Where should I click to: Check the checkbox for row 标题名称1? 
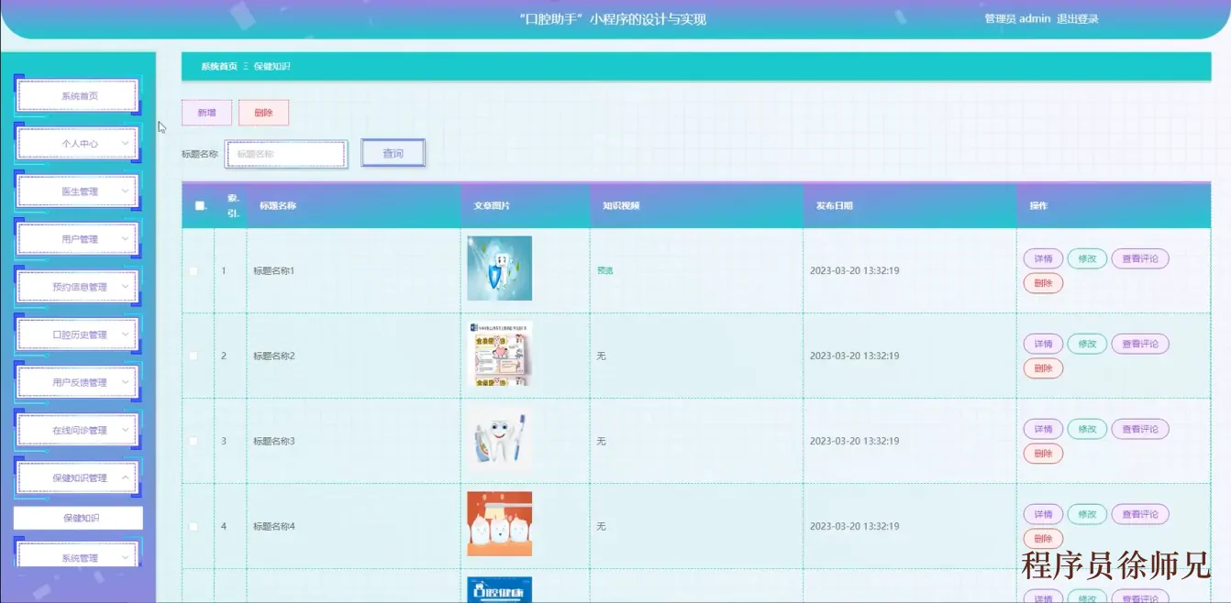coord(193,271)
